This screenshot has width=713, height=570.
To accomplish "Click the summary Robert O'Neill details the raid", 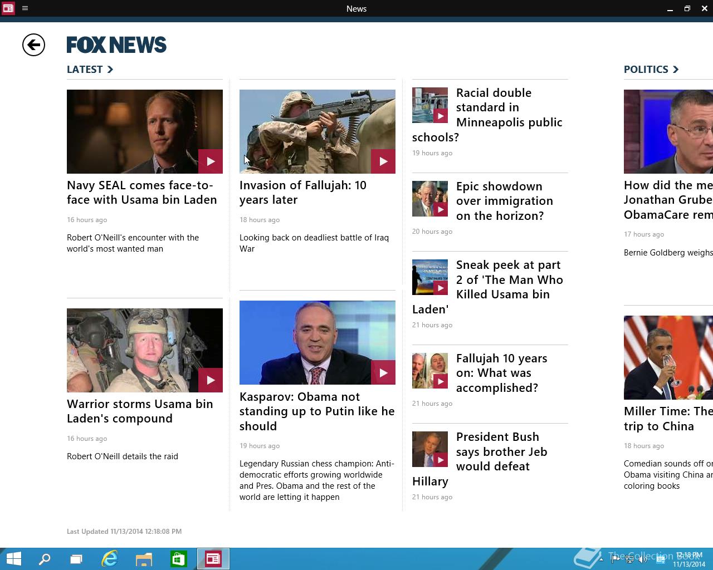I will (123, 456).
